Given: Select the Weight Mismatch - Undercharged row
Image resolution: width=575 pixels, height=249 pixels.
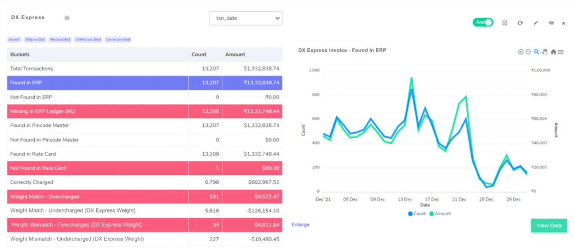Looking at the screenshot, I should point(145,239).
